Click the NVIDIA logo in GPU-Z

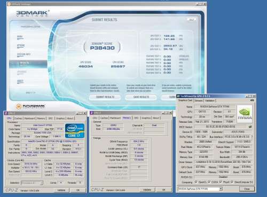click(245, 114)
